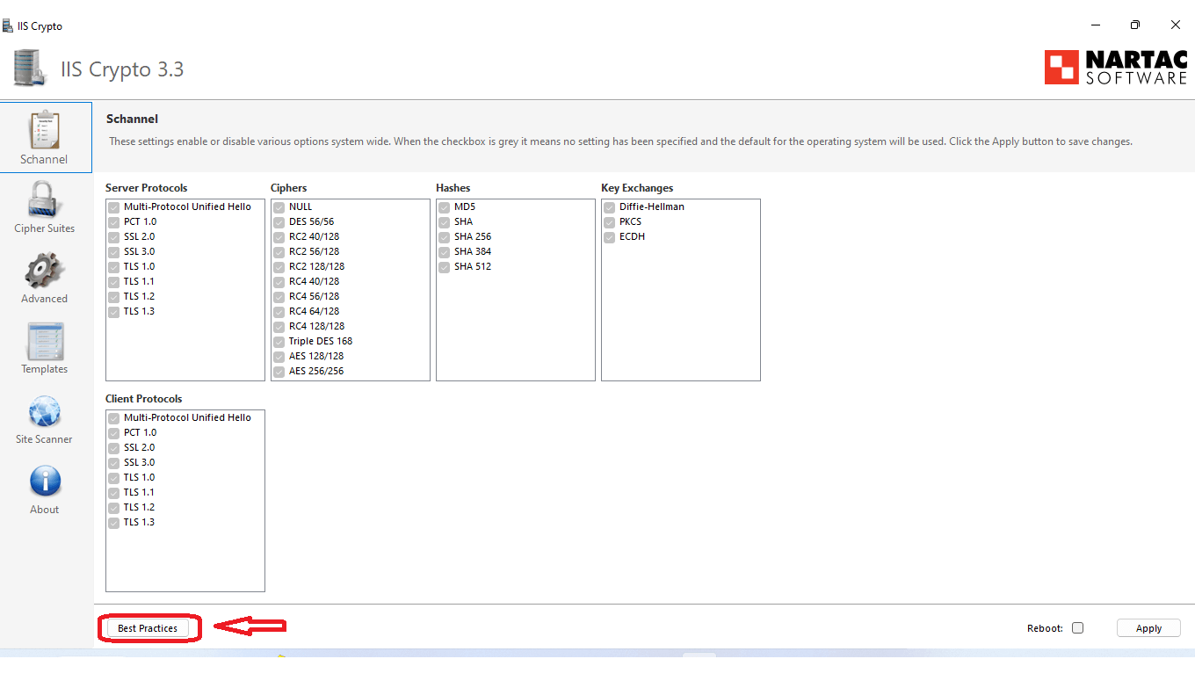Select Client Protocols 'PCT 1.0' text
This screenshot has height=688, width=1195.
click(140, 433)
